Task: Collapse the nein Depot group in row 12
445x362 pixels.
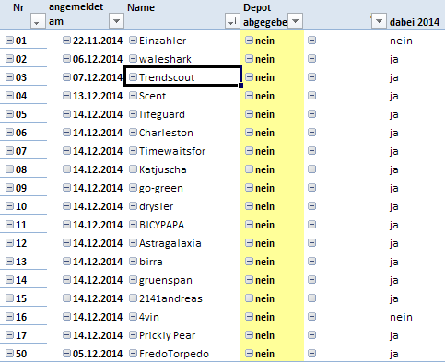Action: [249, 243]
